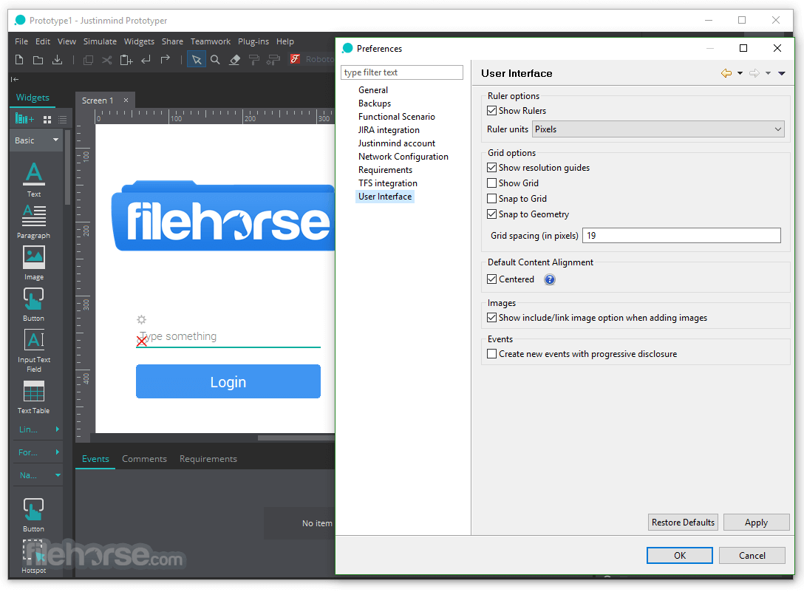Select the arrow Selection tool
Image resolution: width=804 pixels, height=592 pixels.
(x=197, y=60)
